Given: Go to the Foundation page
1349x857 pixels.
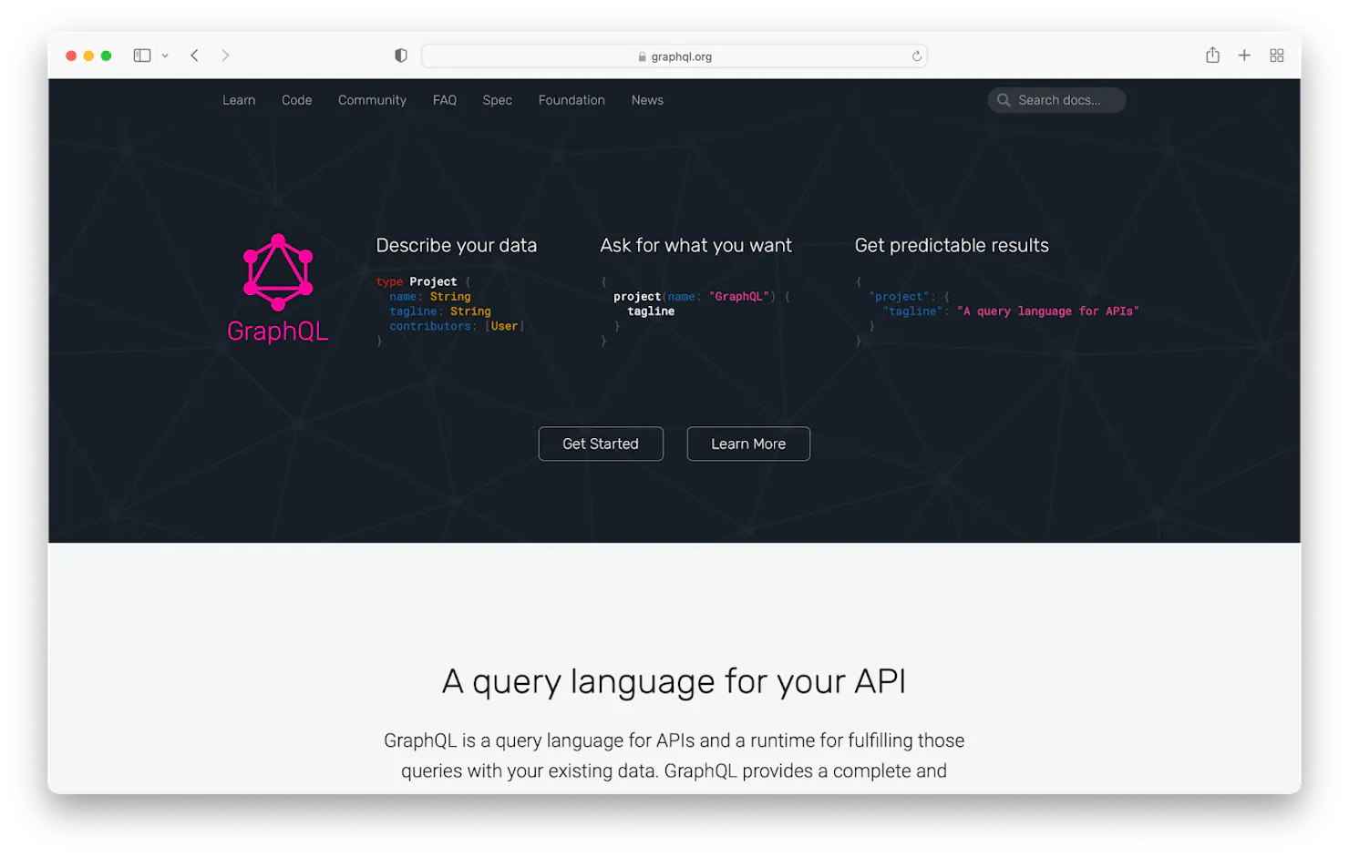Looking at the screenshot, I should click(x=572, y=100).
